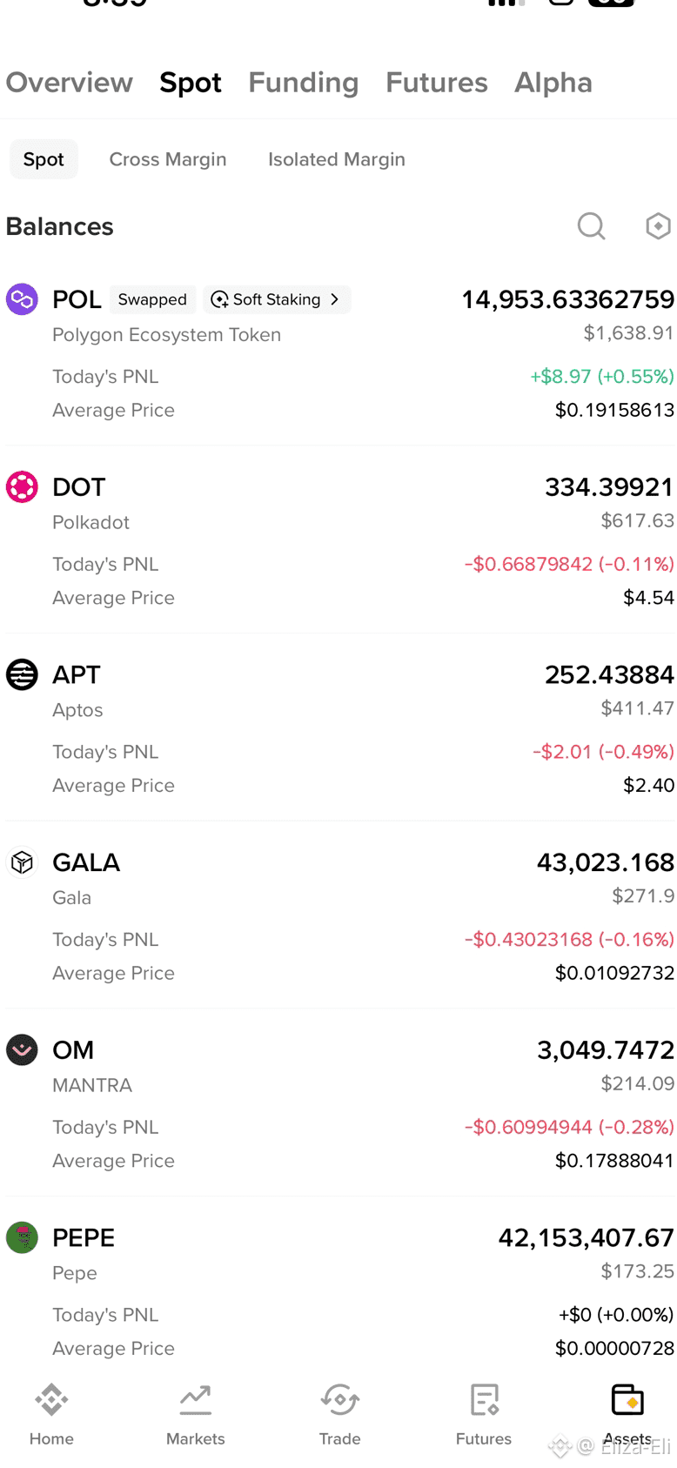Select the Cross Margin filter
The image size is (677, 1468).
click(168, 159)
